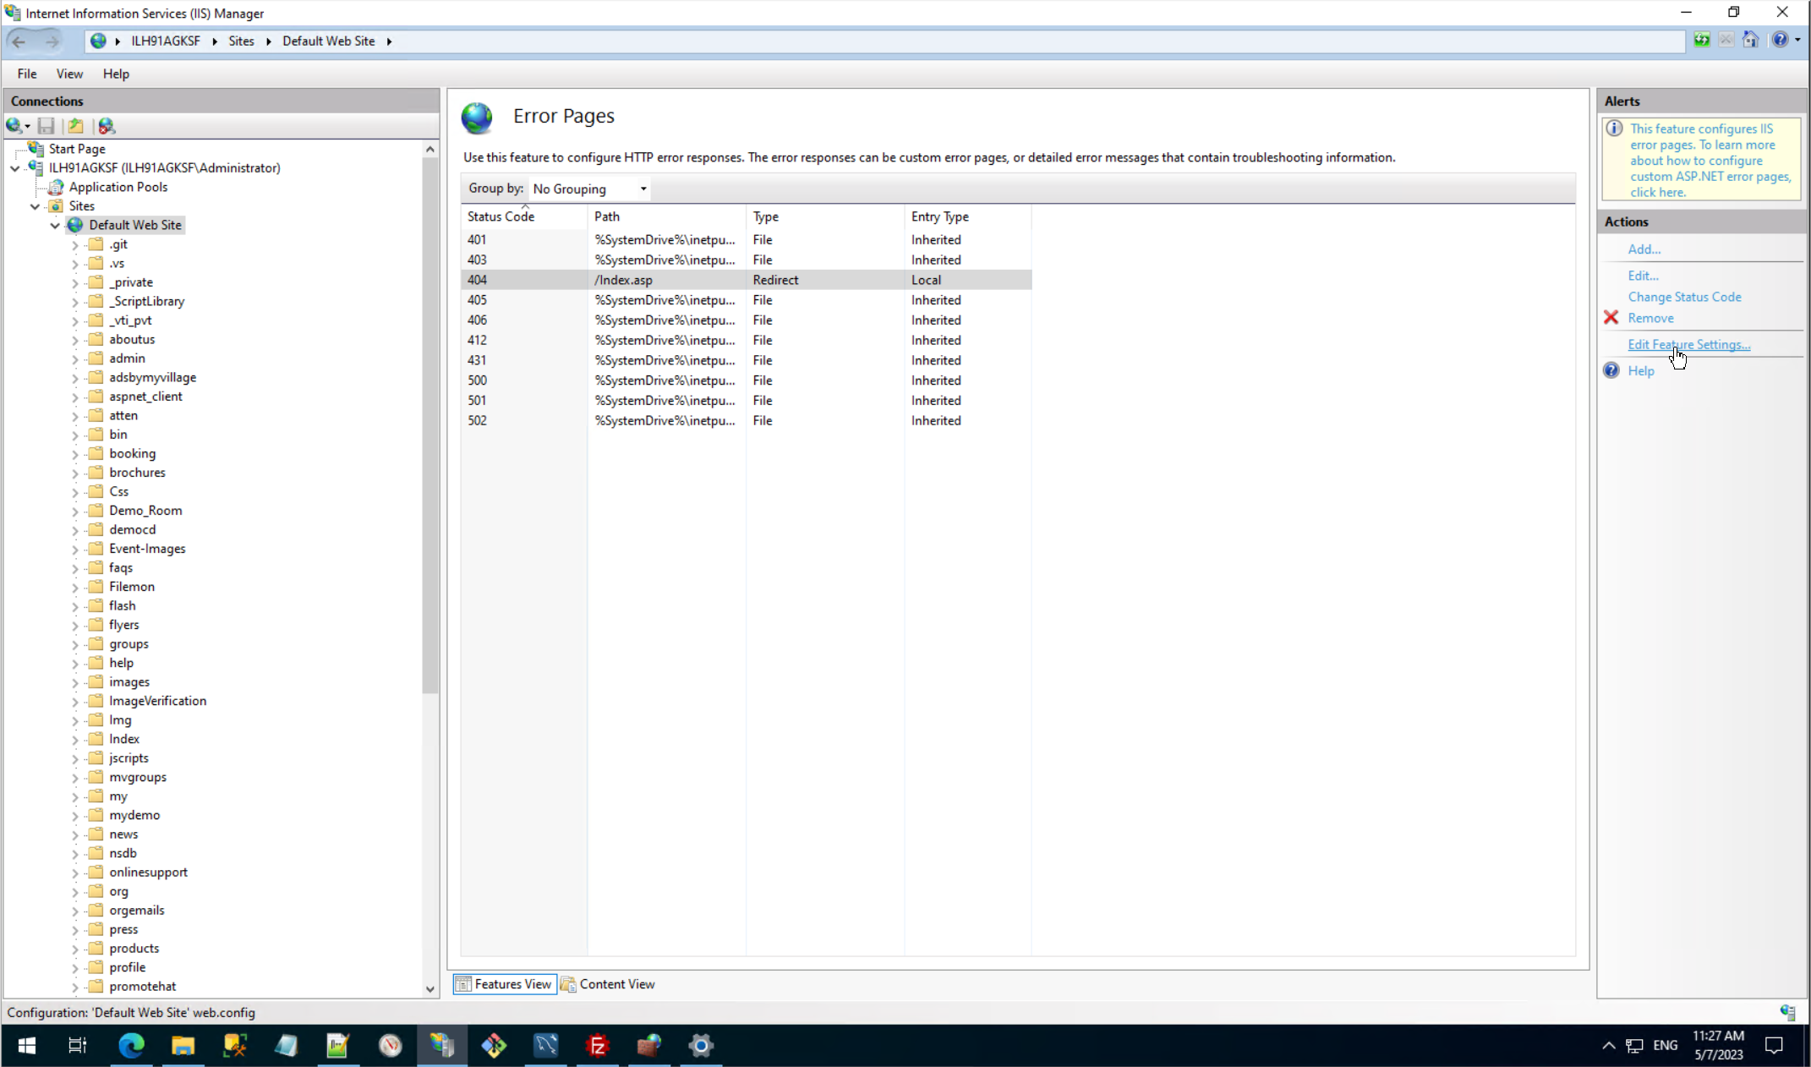This screenshot has height=1067, width=1811.
Task: Open the IIS Manager icon on taskbar
Action: click(x=441, y=1046)
